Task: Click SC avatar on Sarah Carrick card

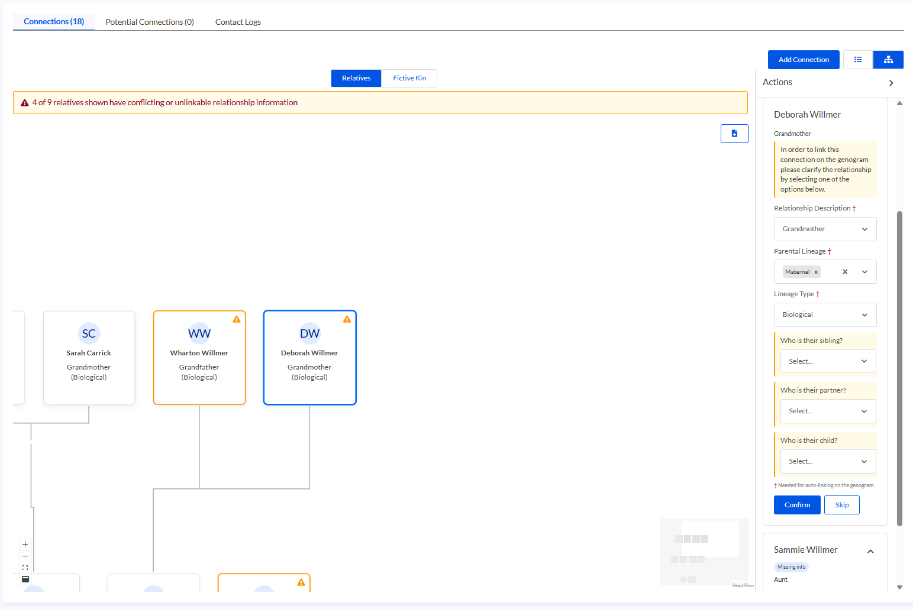Action: click(x=89, y=333)
